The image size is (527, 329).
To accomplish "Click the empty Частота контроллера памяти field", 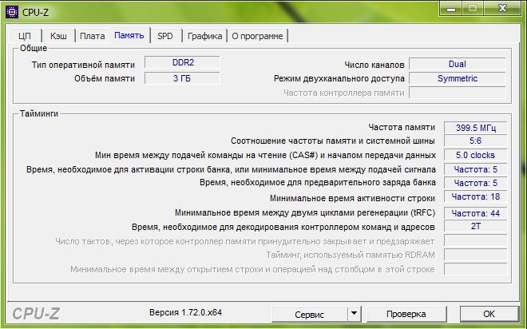I will (457, 93).
